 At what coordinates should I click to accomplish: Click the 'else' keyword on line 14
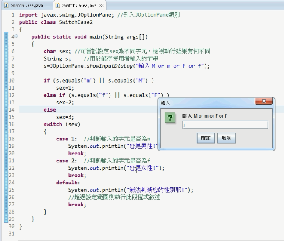(50, 110)
